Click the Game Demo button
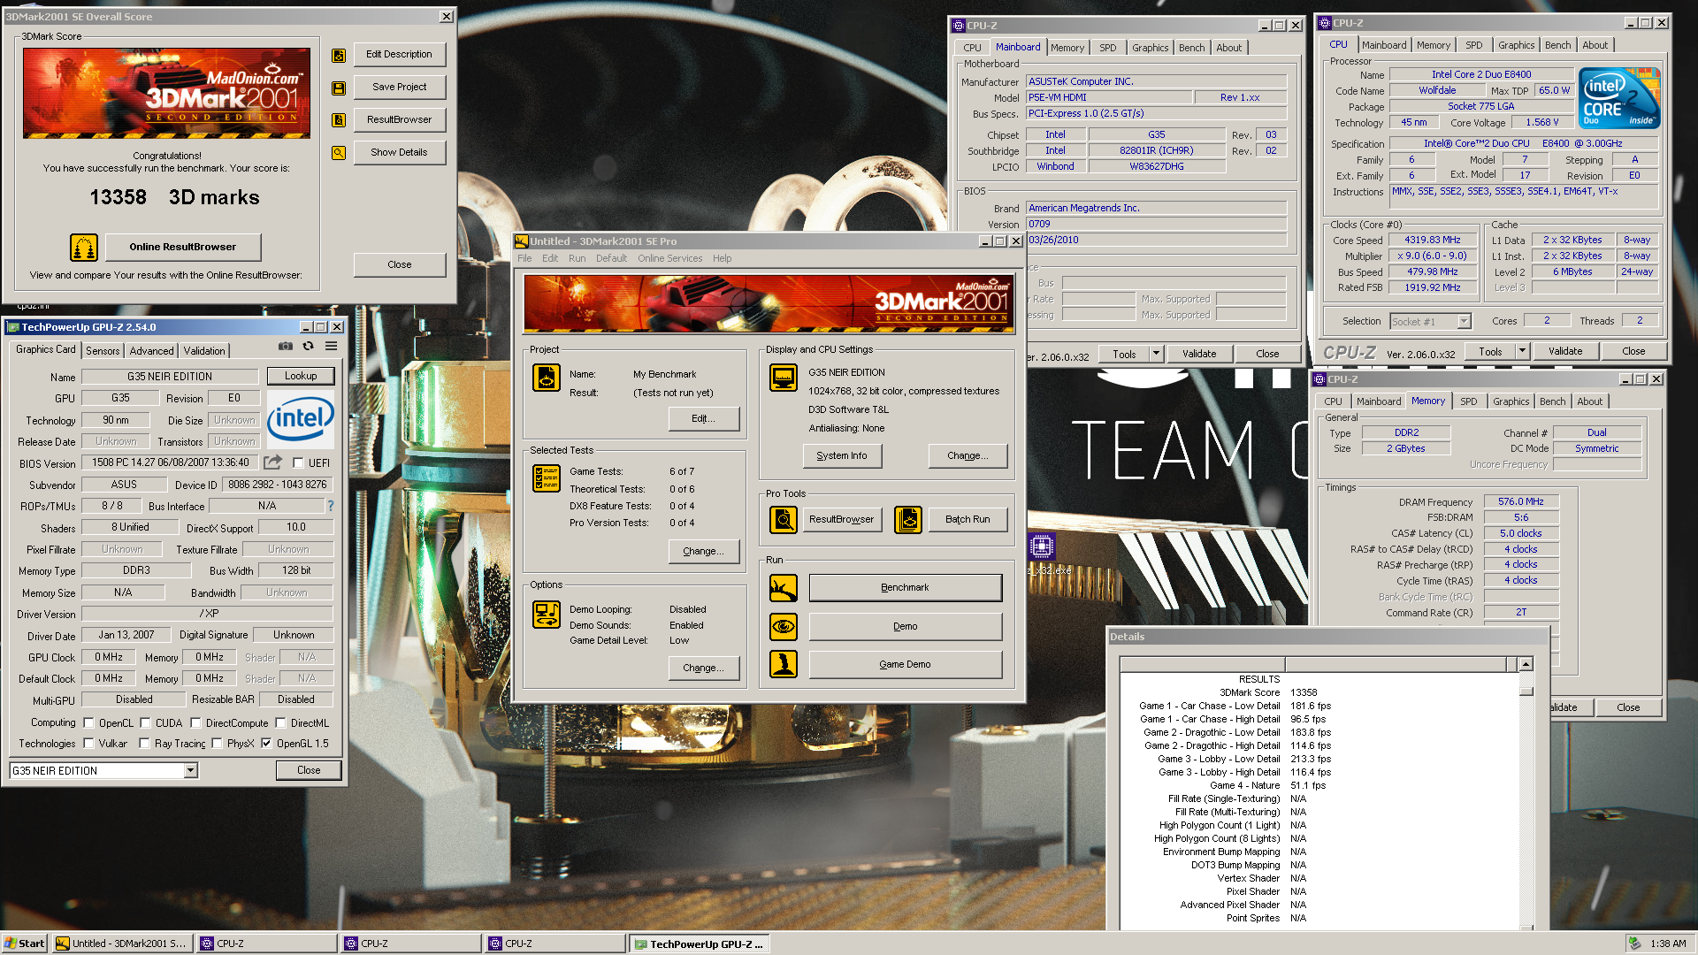Viewport: 1698px width, 955px height. [x=905, y=664]
